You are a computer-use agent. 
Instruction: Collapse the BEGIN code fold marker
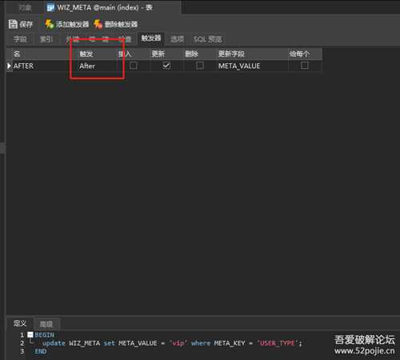coord(30,335)
